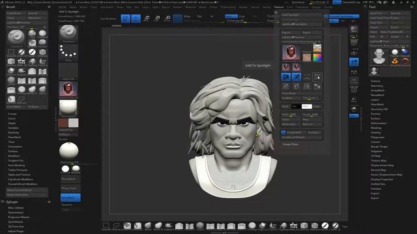This screenshot has height=234, width=417.
Task: Select the large Standard brush icon in Brush palette
Action: pos(16,38)
